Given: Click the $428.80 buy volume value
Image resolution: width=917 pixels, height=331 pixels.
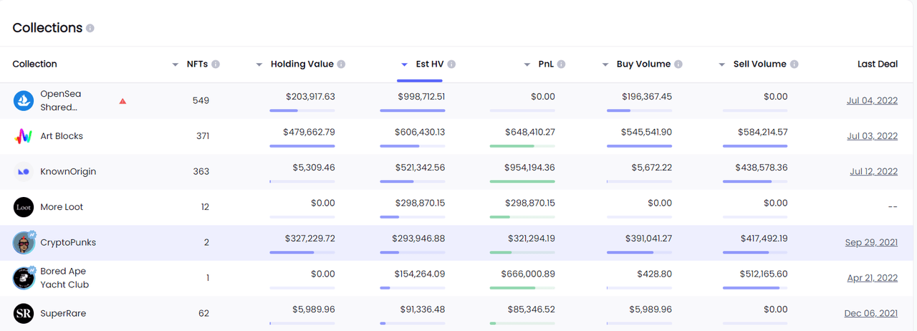Looking at the screenshot, I should [654, 274].
